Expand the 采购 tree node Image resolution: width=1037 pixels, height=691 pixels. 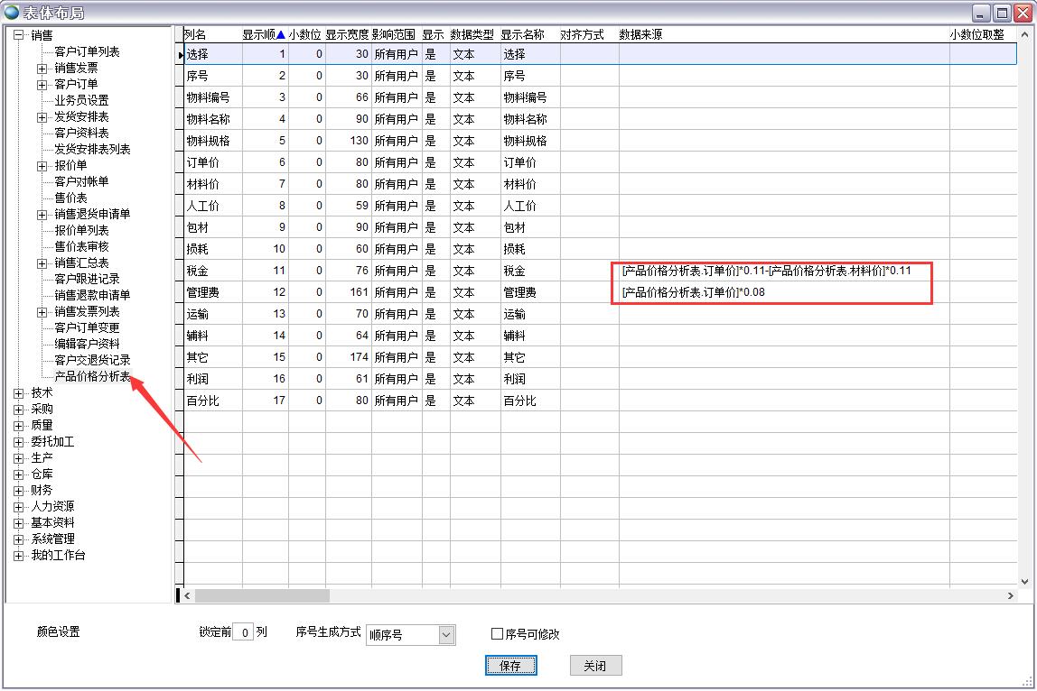click(x=19, y=410)
